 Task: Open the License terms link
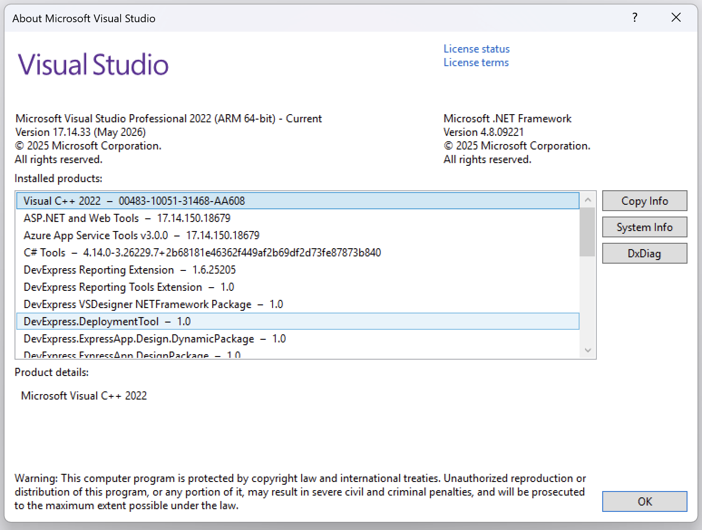[x=476, y=62]
